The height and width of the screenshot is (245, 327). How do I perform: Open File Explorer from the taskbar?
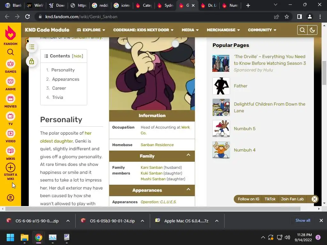[x=24, y=237]
